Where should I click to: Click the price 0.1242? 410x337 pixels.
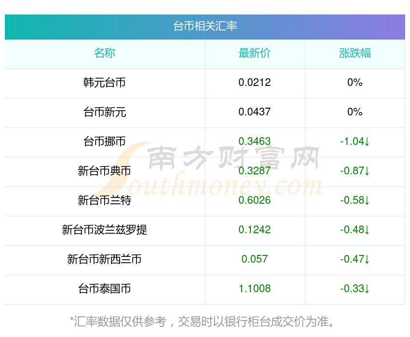coord(254,230)
